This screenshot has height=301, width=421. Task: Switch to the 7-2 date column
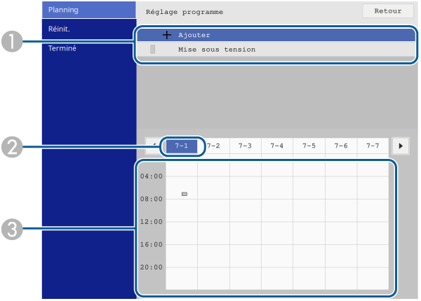coord(213,146)
